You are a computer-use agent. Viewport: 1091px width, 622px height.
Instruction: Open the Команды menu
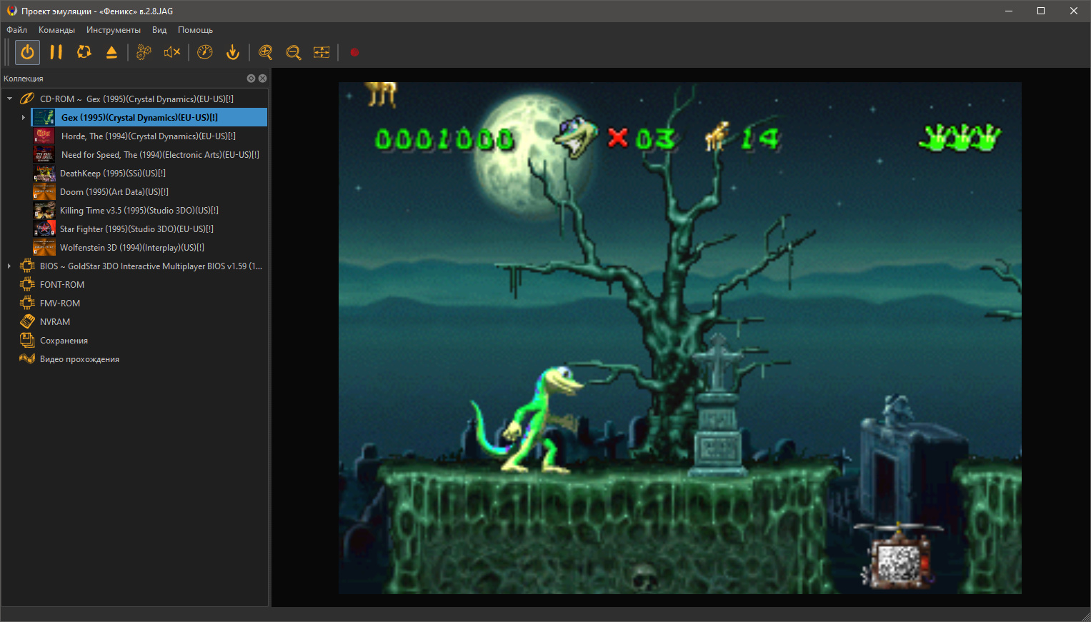[56, 30]
